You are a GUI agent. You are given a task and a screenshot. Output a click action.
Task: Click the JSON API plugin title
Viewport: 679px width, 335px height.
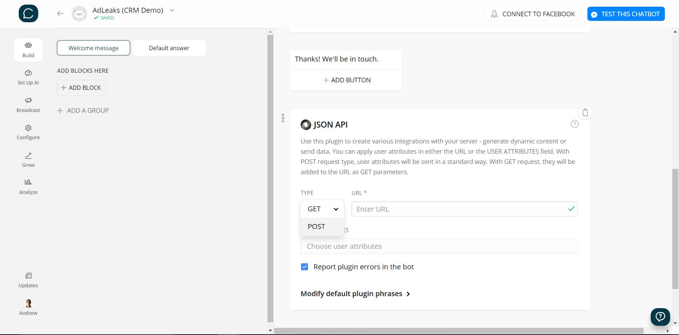coord(330,125)
